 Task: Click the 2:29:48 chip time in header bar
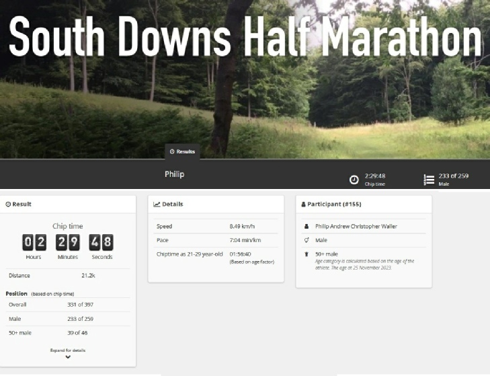[x=375, y=176]
